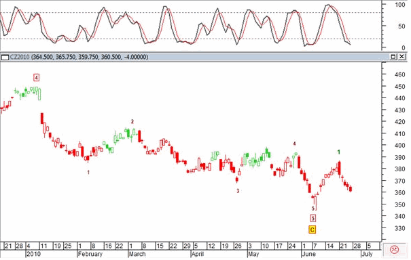
Task: Click the 360 price axis label
Action: click(399, 192)
